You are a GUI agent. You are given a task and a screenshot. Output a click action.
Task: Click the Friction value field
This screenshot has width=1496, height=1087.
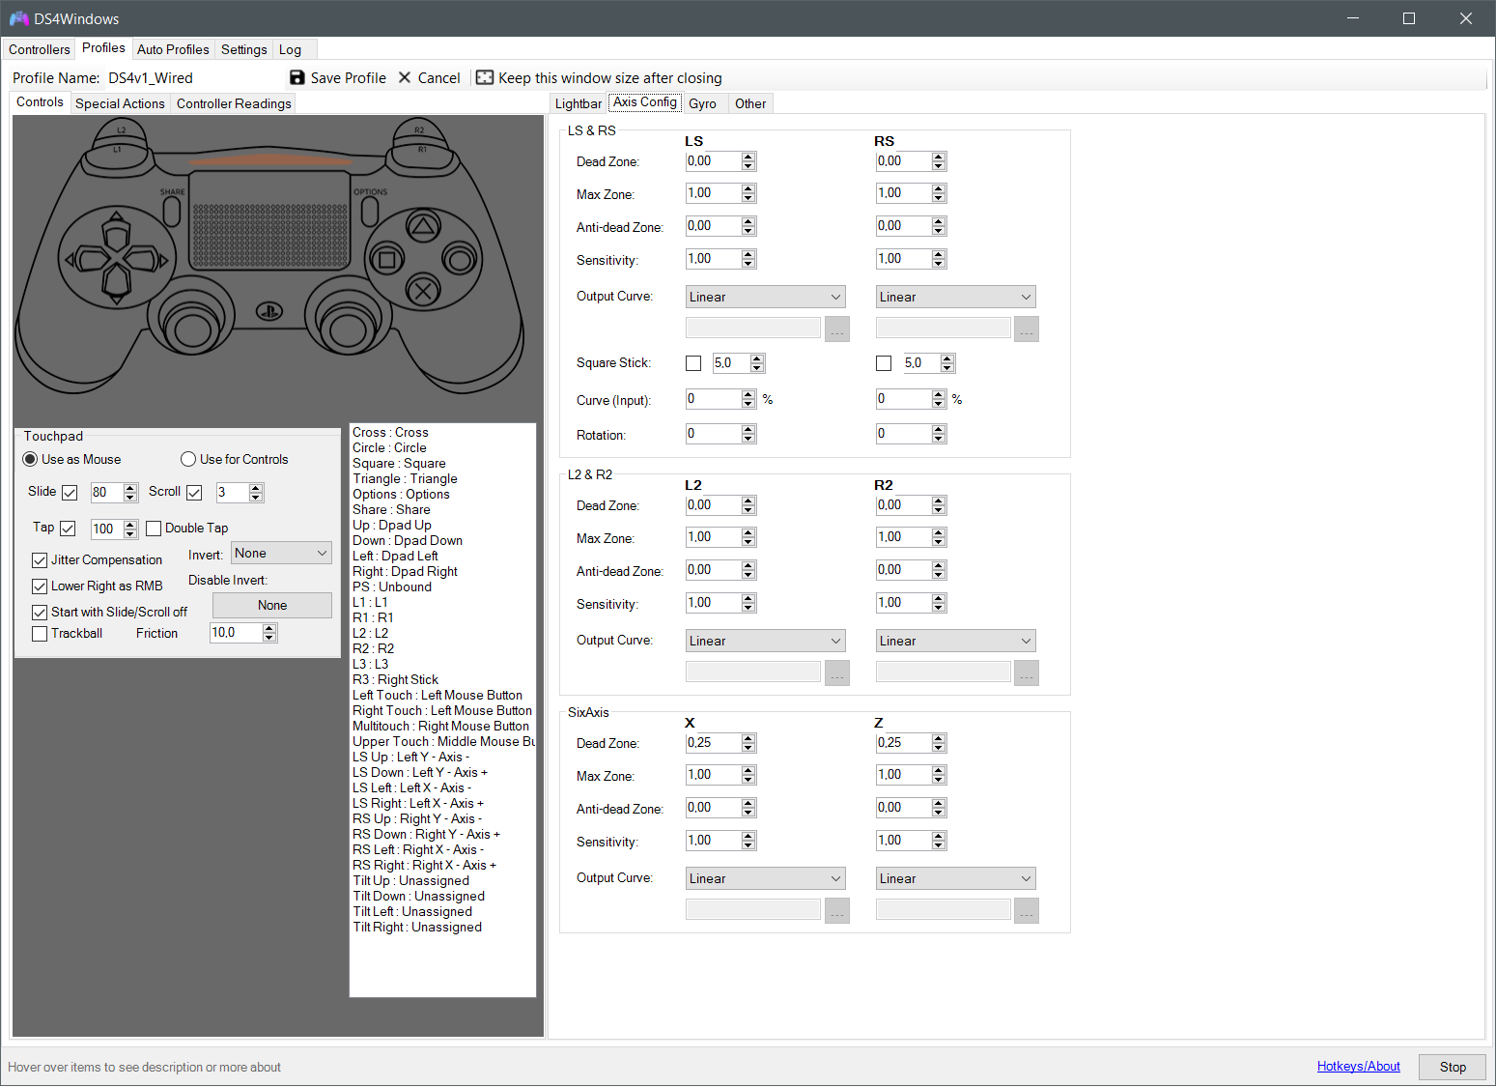pos(237,633)
